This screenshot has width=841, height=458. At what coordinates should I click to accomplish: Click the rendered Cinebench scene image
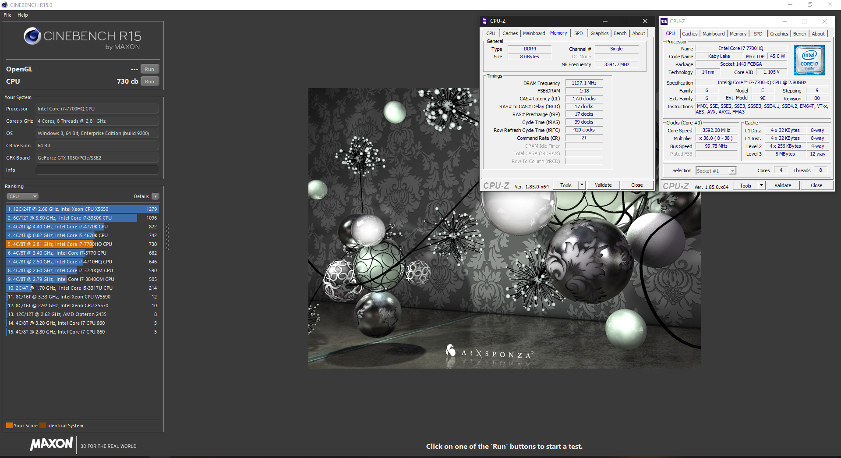[504, 228]
